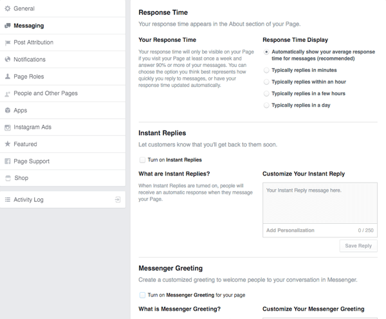Open Page Roles settings
This screenshot has width=386, height=319.
click(62, 77)
